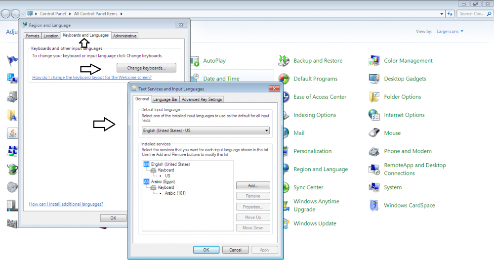This screenshot has height=263, width=494.
Task: Click OK in Text Services dialog
Action: 206,250
